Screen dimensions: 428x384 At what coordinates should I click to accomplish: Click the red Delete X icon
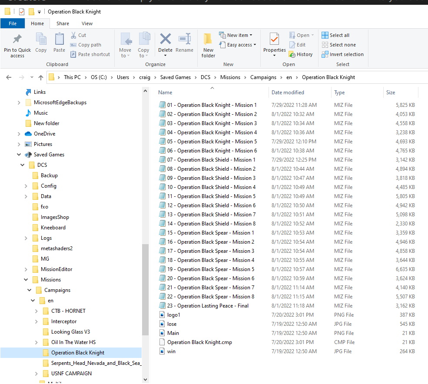click(x=166, y=39)
